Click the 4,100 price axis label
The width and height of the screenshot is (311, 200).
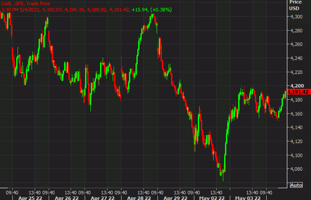tap(297, 155)
